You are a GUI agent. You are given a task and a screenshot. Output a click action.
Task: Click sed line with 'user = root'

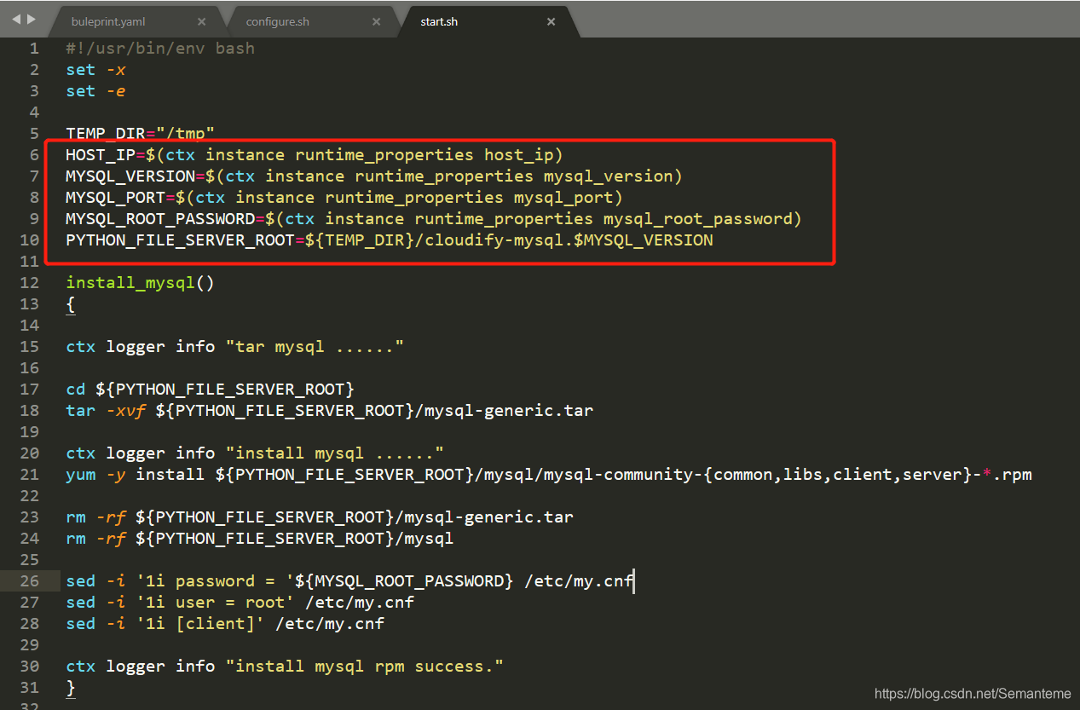point(240,603)
